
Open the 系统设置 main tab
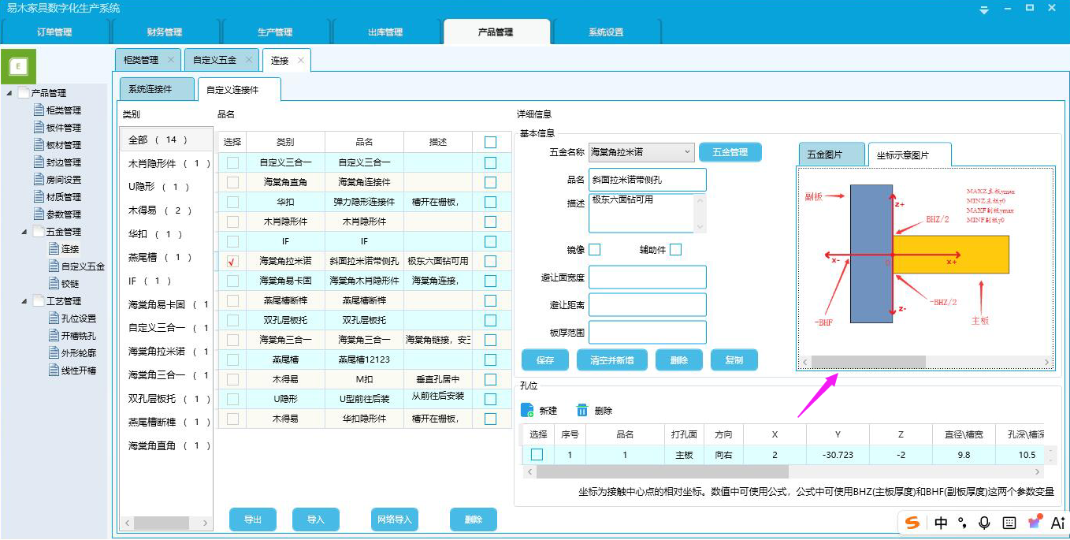click(x=606, y=32)
